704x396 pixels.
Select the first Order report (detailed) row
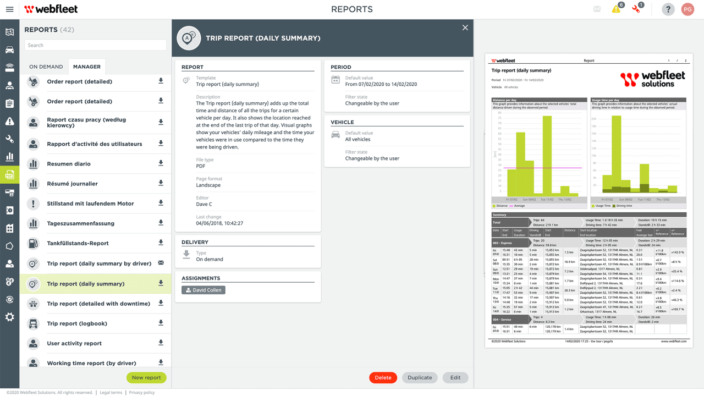(x=96, y=81)
